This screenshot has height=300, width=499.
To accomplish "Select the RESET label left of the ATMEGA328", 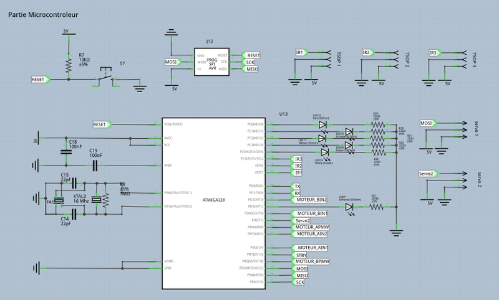I will point(101,124).
